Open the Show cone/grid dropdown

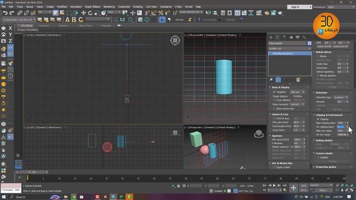[297, 104]
